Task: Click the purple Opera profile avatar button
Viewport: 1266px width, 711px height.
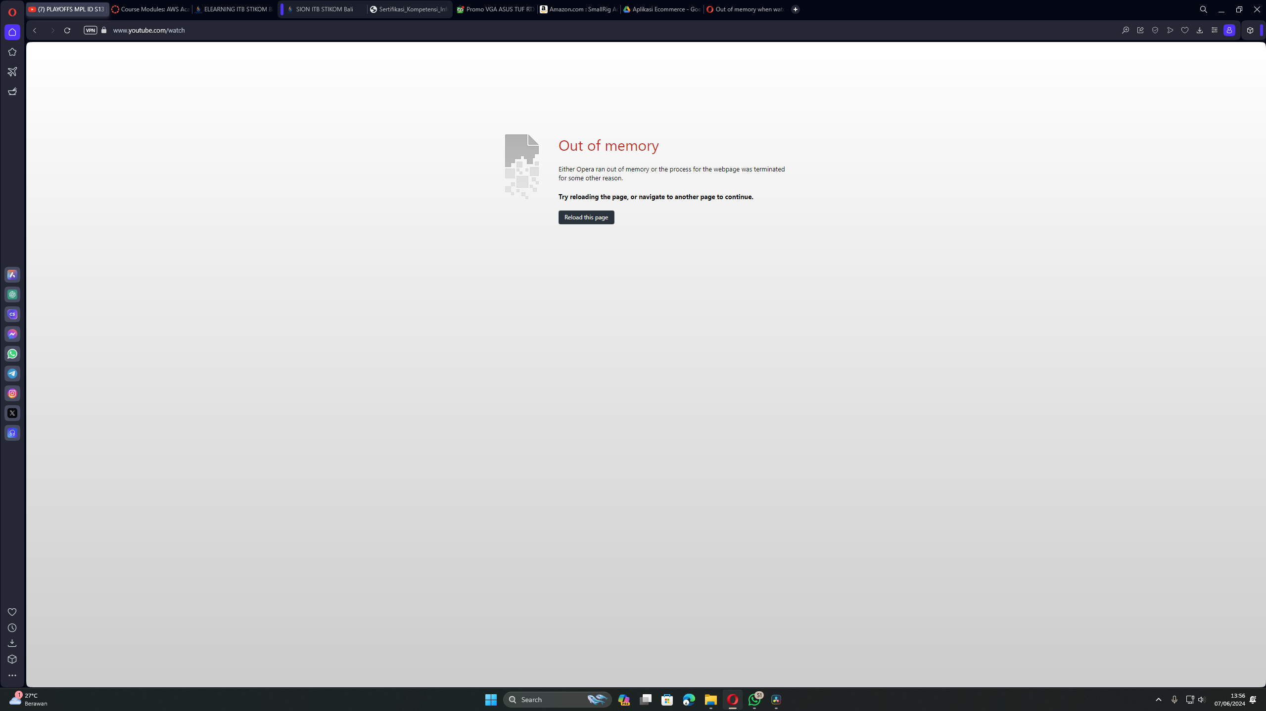Action: (1229, 30)
